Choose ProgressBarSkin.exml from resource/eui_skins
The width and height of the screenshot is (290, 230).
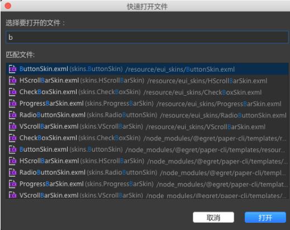(147, 104)
